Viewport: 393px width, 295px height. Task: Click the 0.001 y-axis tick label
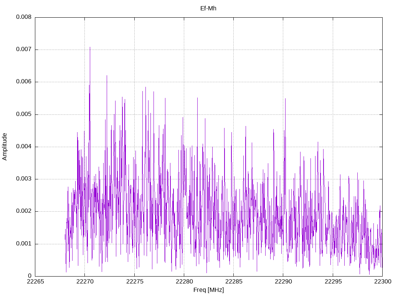point(23,244)
